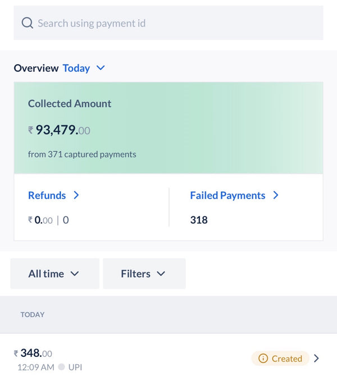Click the search magnifier icon
This screenshot has height=385, width=337.
pyautogui.click(x=27, y=23)
